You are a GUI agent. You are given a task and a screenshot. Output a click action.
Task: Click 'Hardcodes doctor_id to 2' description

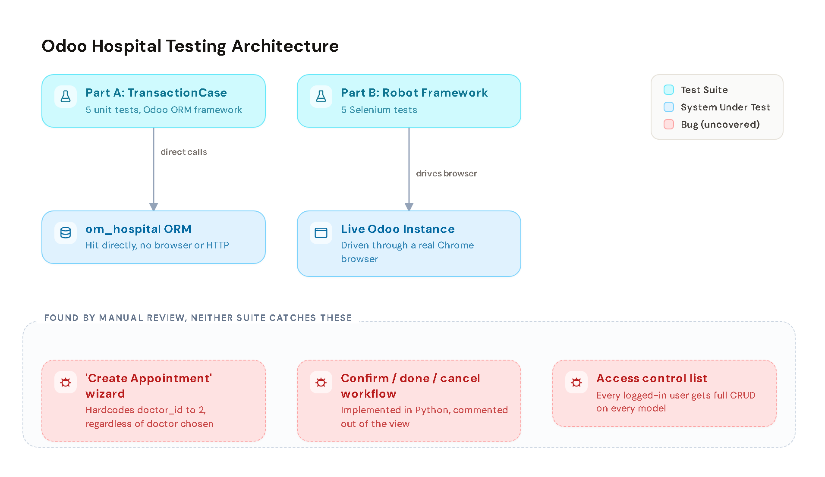pyautogui.click(x=149, y=417)
